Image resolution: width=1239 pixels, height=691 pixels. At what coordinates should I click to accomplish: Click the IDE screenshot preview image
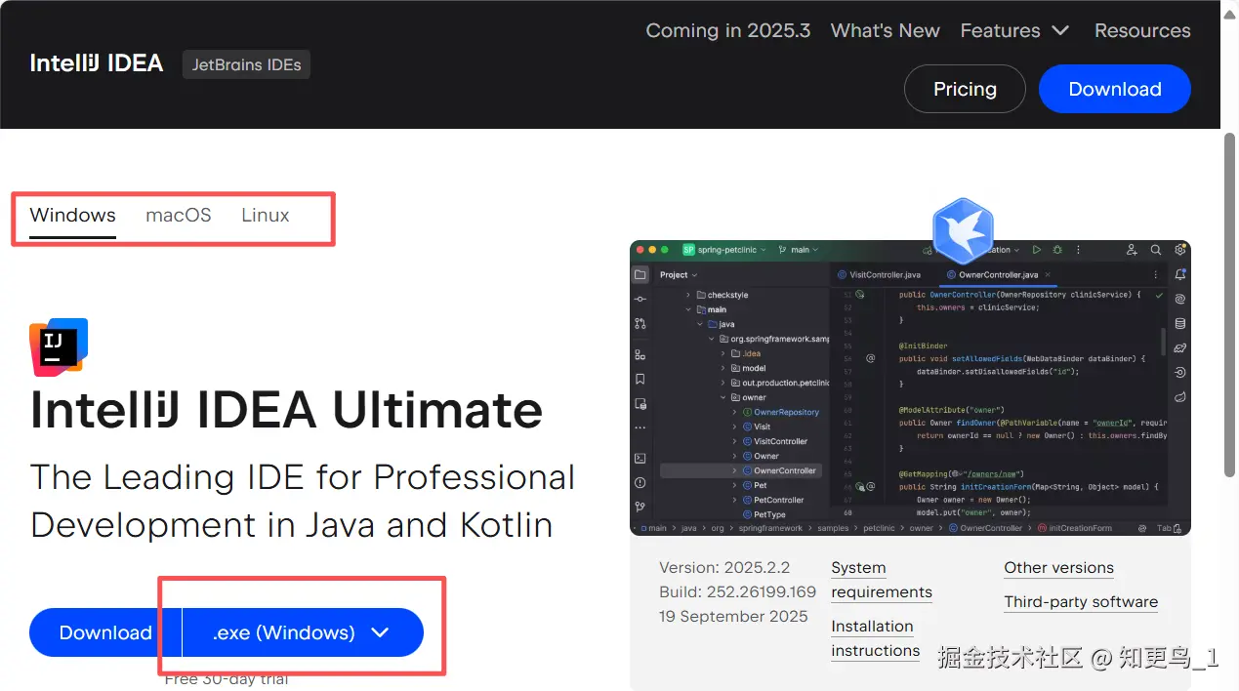click(910, 387)
